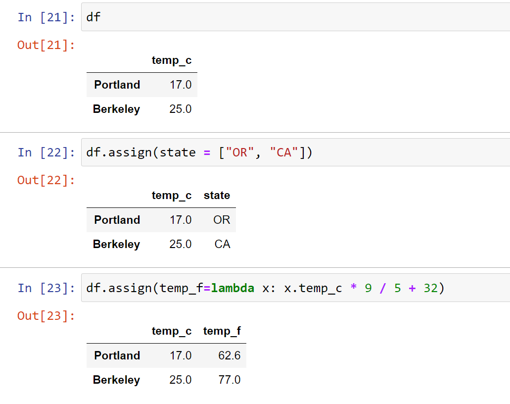
Task: Click the 25.0 value in Out[21]
Action: click(x=180, y=109)
